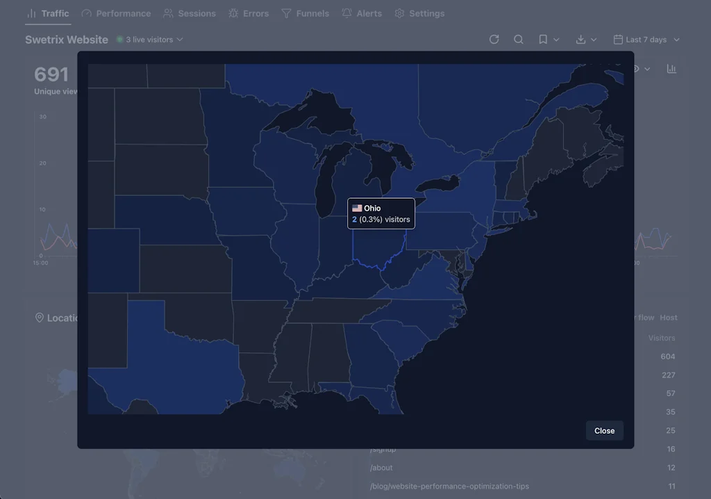The width and height of the screenshot is (711, 499).
Task: Click the funnel icon beside Funnels
Action: click(x=286, y=13)
